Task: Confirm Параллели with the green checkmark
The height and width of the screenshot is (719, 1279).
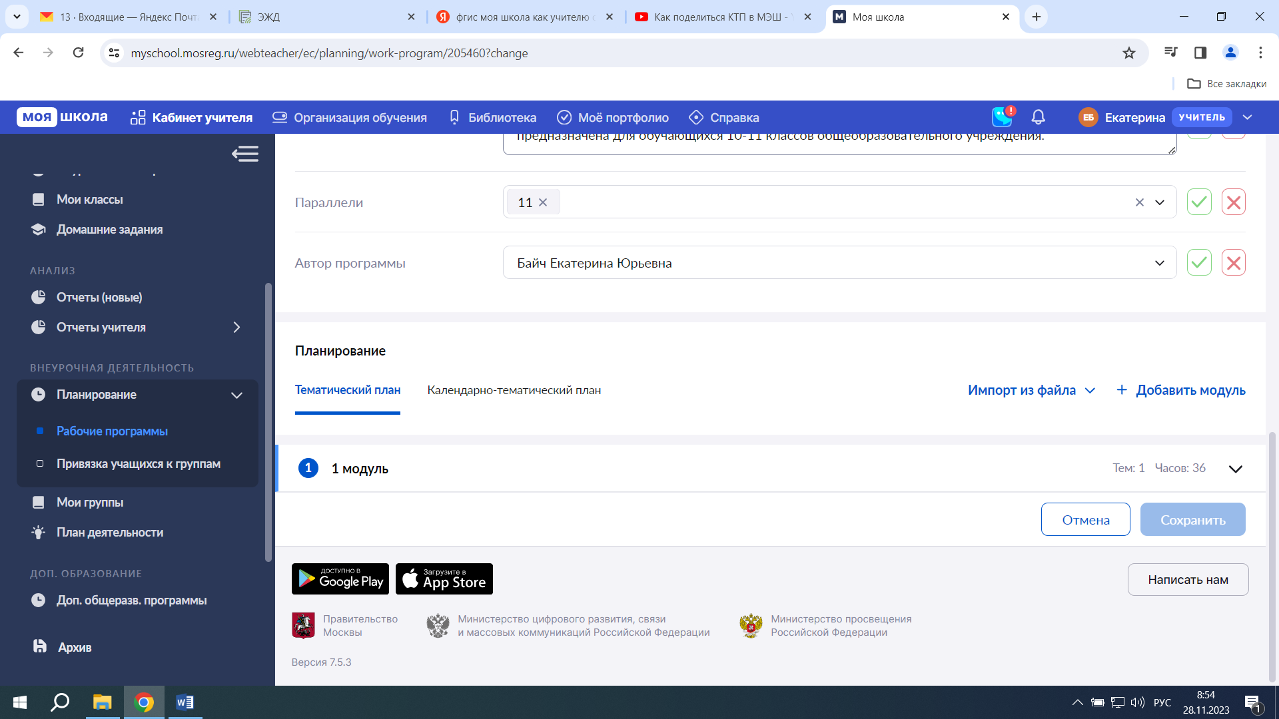Action: coord(1199,202)
